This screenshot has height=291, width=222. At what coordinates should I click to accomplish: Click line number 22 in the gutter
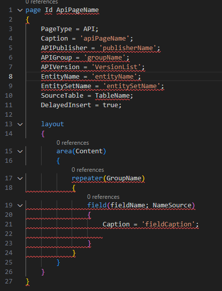pyautogui.click(x=9, y=234)
